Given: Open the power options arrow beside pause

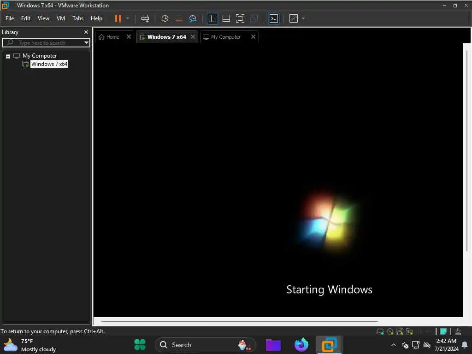Looking at the screenshot, I should tap(128, 18).
